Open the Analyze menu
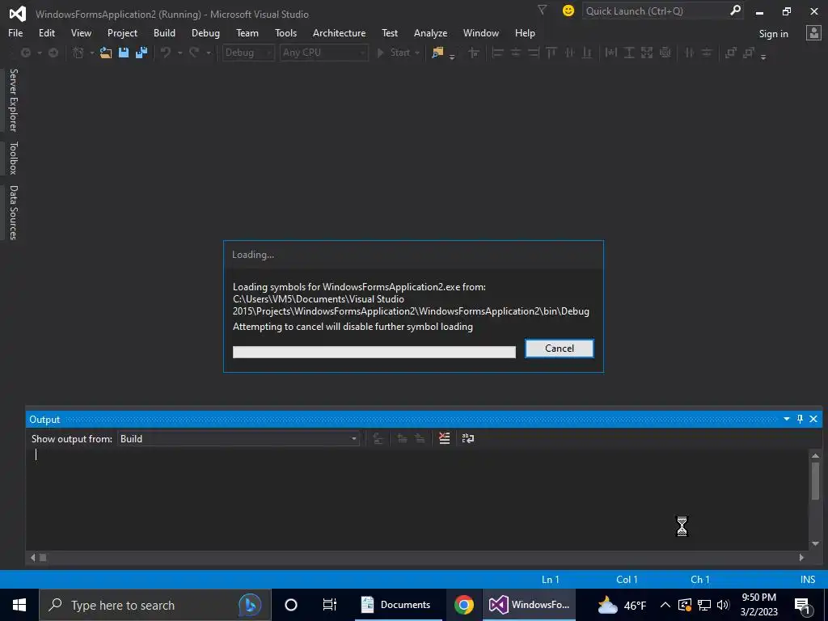The image size is (828, 621). [x=430, y=32]
